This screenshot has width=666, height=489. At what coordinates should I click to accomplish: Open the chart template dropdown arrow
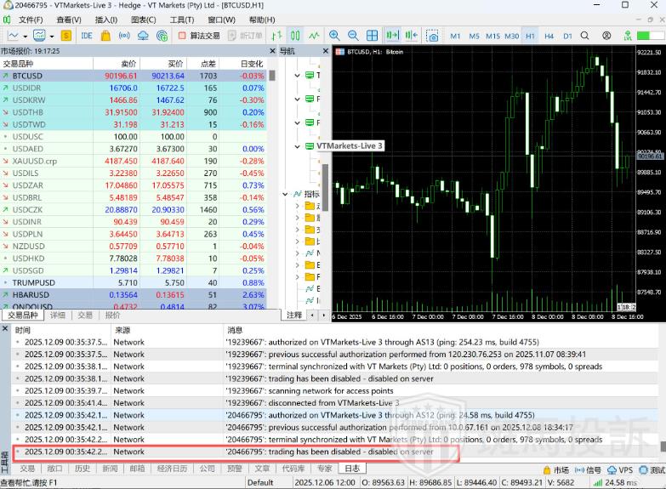[52, 36]
